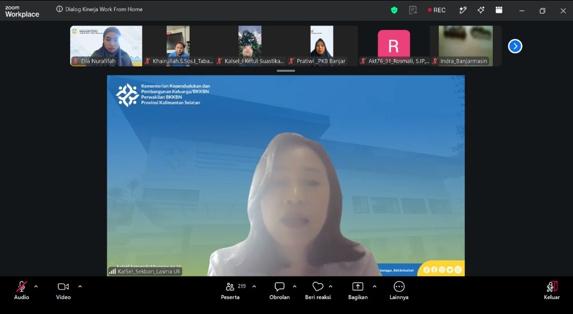Show next participants with blue arrow
The image size is (573, 314).
[x=515, y=46]
